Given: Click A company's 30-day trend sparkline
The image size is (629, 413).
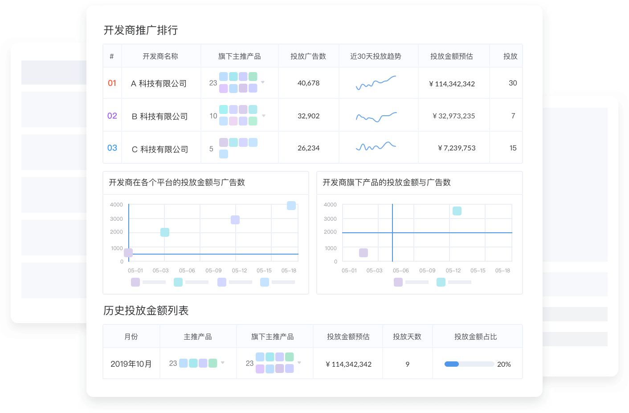Looking at the screenshot, I should click(x=376, y=82).
